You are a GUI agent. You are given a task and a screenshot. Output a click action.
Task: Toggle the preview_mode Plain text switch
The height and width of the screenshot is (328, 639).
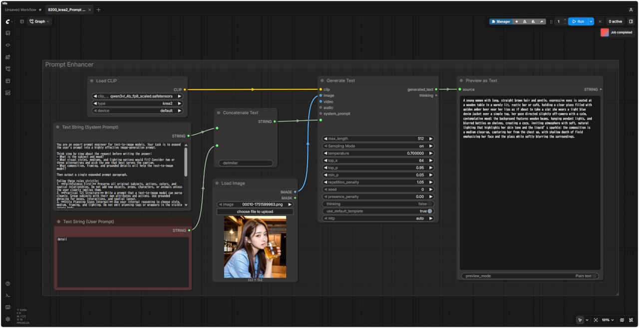coord(595,276)
